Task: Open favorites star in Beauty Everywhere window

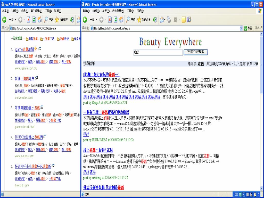Action: (x=144, y=20)
